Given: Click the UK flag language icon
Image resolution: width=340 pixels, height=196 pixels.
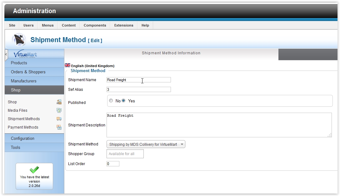Looking at the screenshot, I should pos(67,66).
